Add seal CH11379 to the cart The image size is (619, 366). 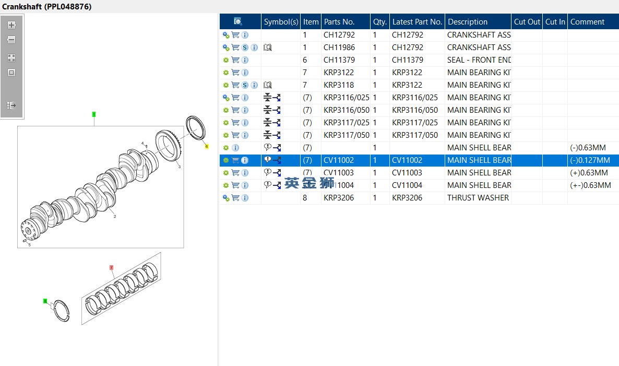(235, 60)
